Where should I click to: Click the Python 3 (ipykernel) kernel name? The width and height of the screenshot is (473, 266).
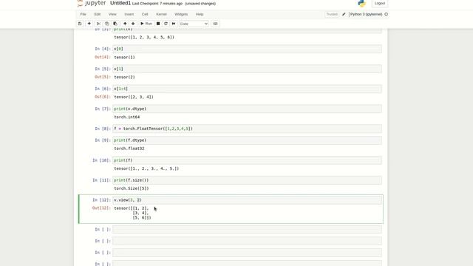pyautogui.click(x=367, y=14)
